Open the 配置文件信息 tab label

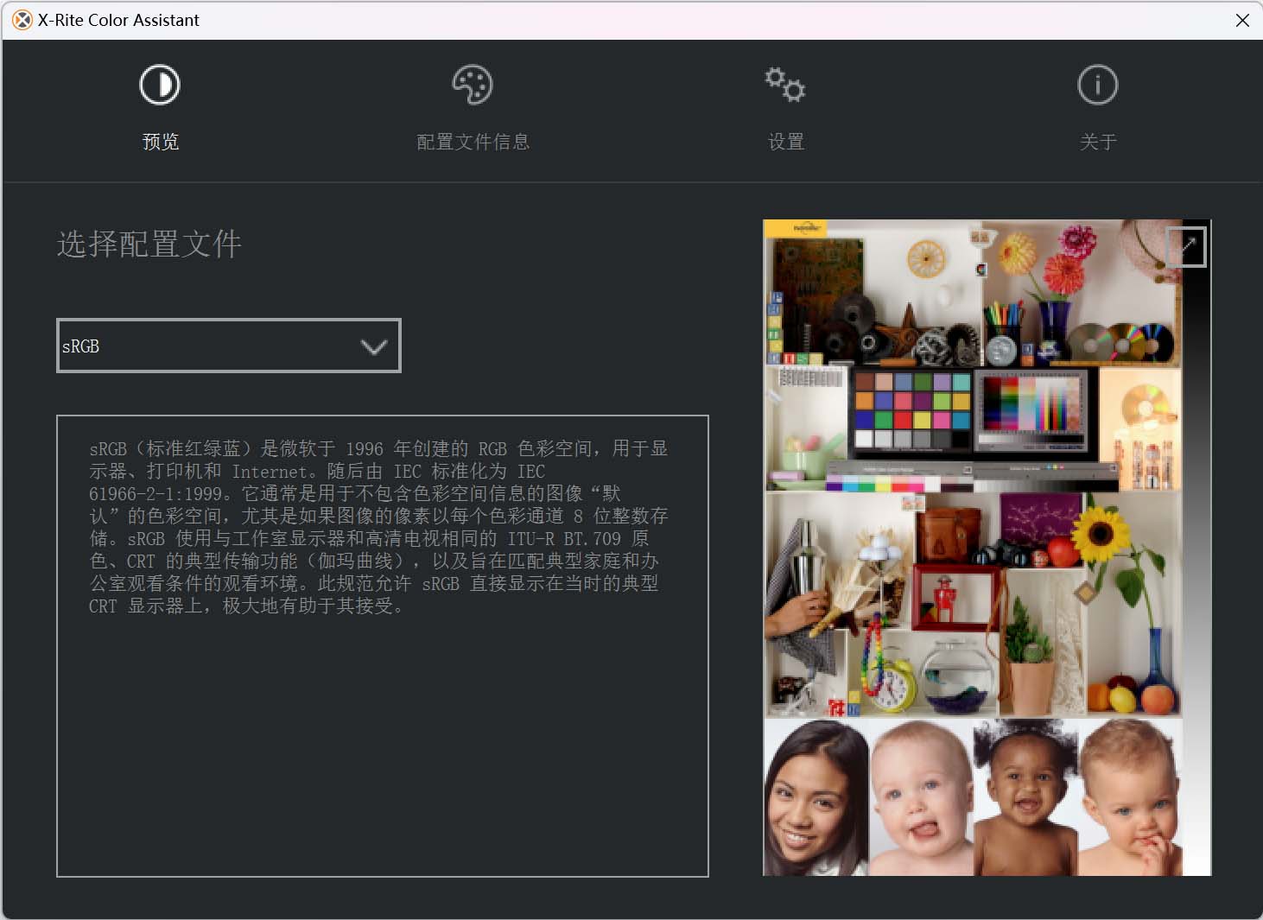[x=473, y=142]
